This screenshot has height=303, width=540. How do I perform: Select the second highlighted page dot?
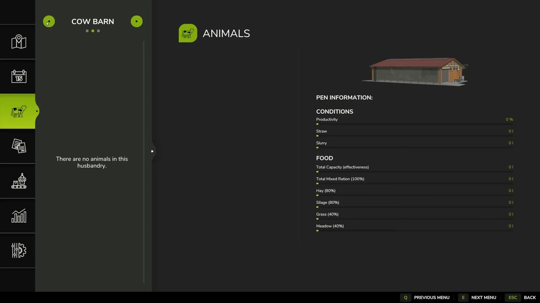93,31
